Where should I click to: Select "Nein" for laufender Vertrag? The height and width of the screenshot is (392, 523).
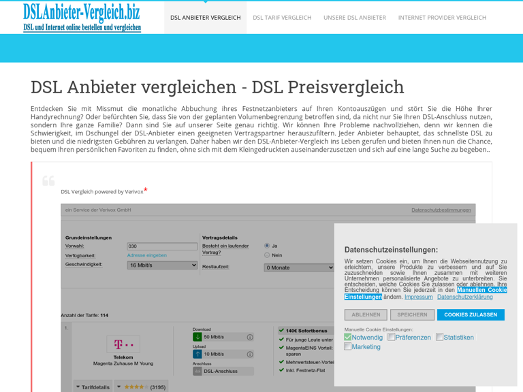click(267, 255)
